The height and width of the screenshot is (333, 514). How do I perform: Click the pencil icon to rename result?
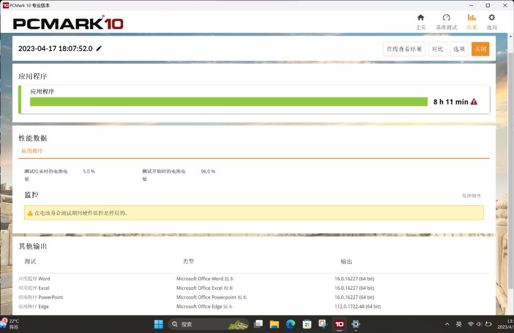[x=99, y=49]
